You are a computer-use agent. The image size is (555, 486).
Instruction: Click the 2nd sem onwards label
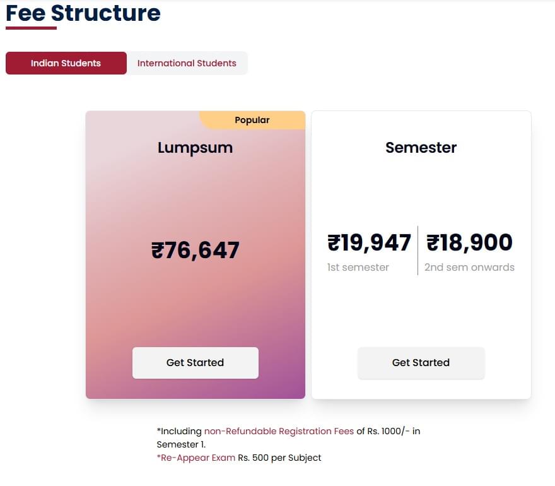click(469, 267)
